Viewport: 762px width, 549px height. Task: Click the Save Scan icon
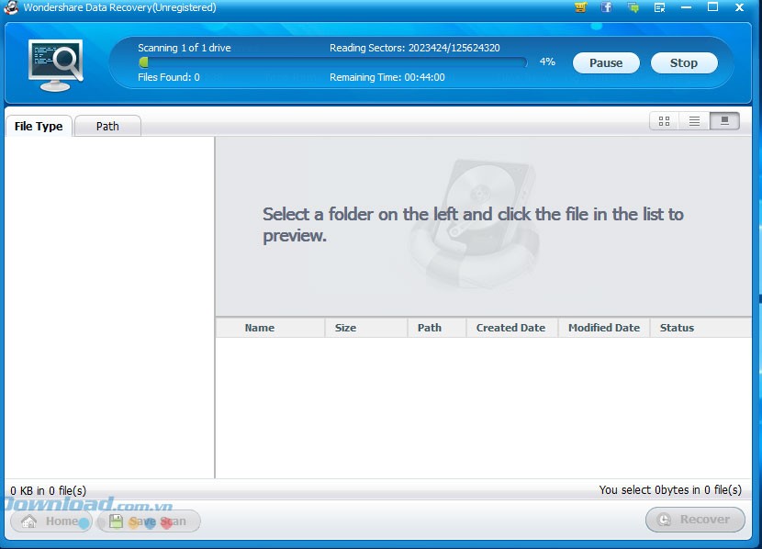click(115, 521)
